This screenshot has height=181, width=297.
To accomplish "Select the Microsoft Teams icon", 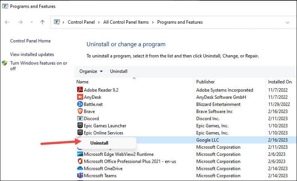I will tap(79, 176).
